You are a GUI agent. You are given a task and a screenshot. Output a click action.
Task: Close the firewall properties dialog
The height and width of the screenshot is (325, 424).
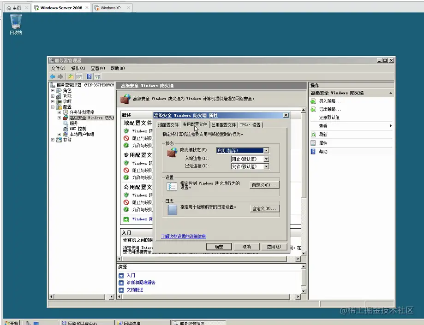pos(286,115)
